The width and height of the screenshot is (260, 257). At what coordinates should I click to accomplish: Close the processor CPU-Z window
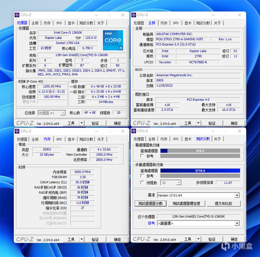[123, 15]
